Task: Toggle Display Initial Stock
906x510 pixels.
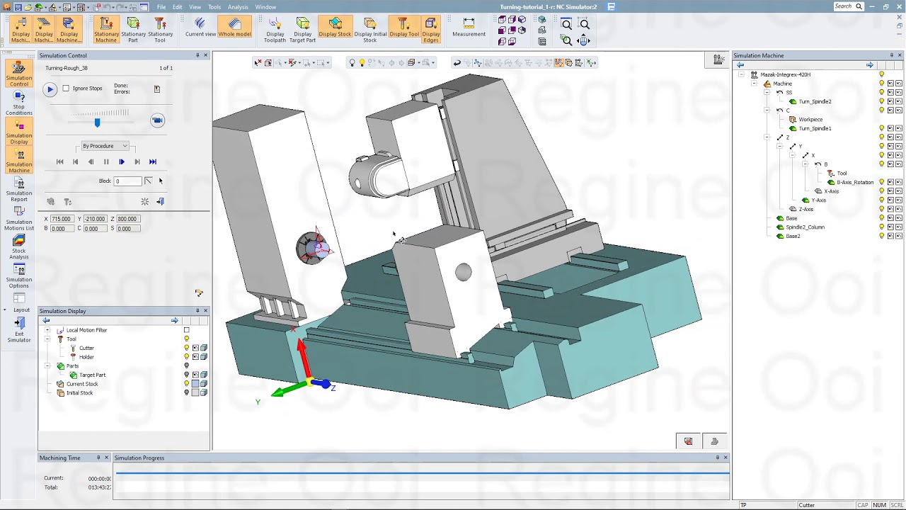Action: pyautogui.click(x=370, y=30)
